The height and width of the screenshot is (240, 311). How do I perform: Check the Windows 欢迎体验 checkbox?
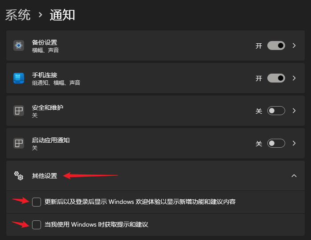(x=37, y=202)
